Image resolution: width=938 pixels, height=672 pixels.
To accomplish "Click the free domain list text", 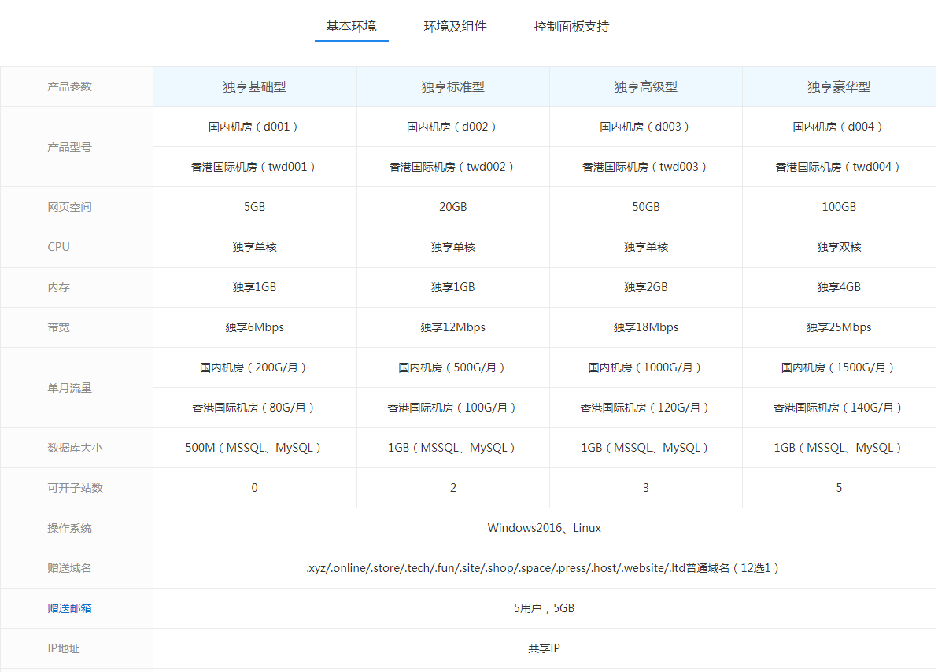I will (544, 568).
